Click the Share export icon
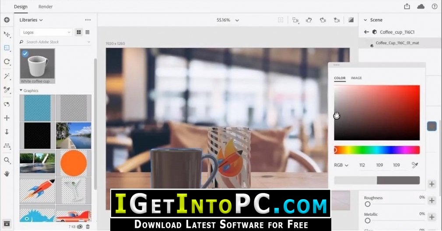The image size is (442, 231). tap(407, 6)
